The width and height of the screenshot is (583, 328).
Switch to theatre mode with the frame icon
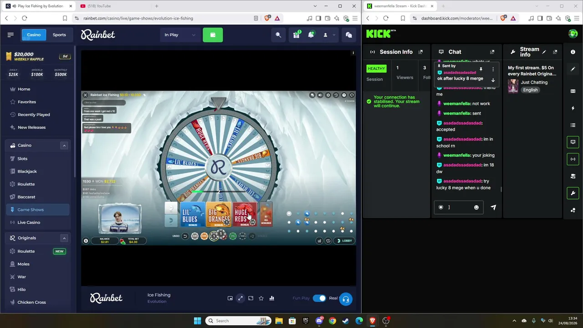coord(251,298)
